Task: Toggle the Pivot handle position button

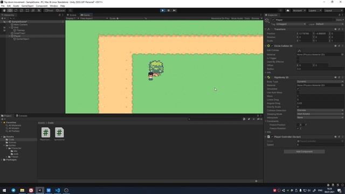Action: click(x=49, y=11)
